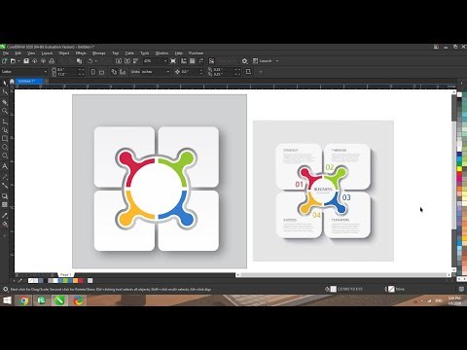This screenshot has height=350, width=467.
Task: Select the Eyedropper tool
Action: (x=5, y=216)
